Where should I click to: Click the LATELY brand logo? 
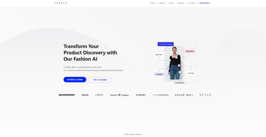tap(99, 95)
